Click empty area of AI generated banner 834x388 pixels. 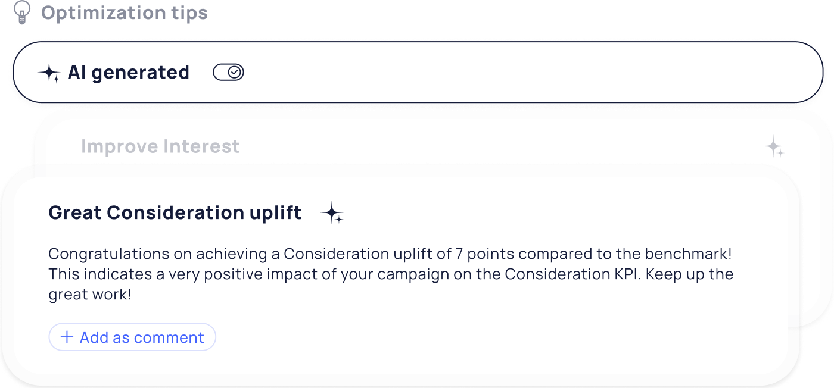[506, 73]
